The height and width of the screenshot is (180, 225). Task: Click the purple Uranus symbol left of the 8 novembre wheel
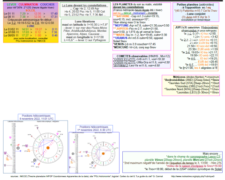click(x=27, y=146)
